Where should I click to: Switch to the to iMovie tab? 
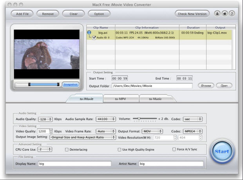point(85,99)
